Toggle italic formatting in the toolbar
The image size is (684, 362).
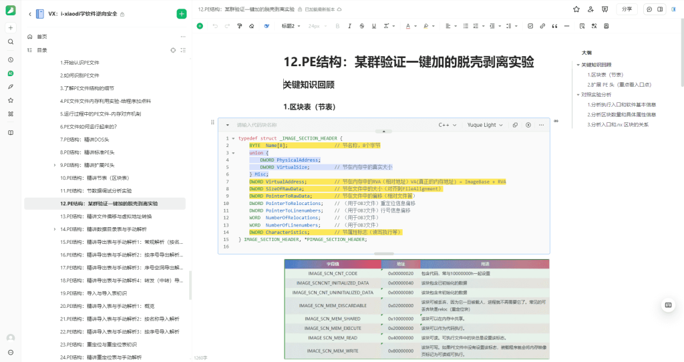(x=350, y=26)
